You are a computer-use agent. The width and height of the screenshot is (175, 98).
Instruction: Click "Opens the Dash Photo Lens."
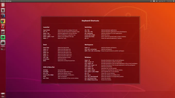(x=65, y=54)
